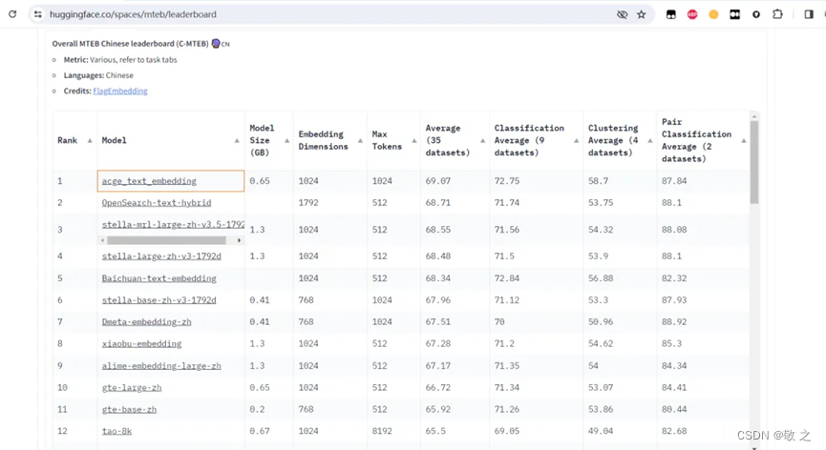The width and height of the screenshot is (826, 450).
Task: Open Baichuan-text-embedding model link
Action: tap(159, 278)
